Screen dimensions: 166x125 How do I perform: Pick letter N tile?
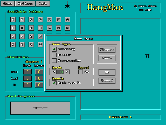[x=67, y=28]
